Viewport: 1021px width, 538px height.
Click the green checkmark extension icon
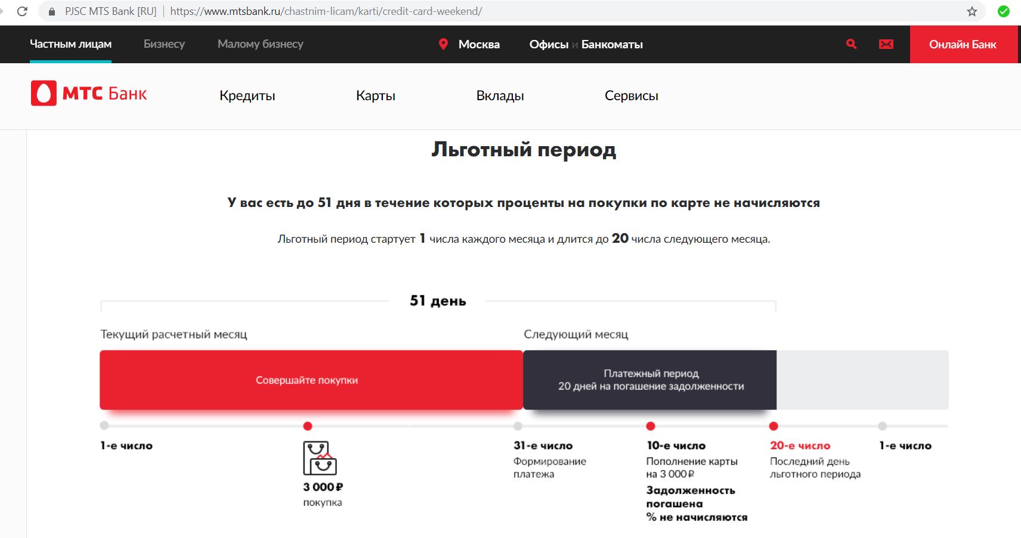tap(1004, 11)
